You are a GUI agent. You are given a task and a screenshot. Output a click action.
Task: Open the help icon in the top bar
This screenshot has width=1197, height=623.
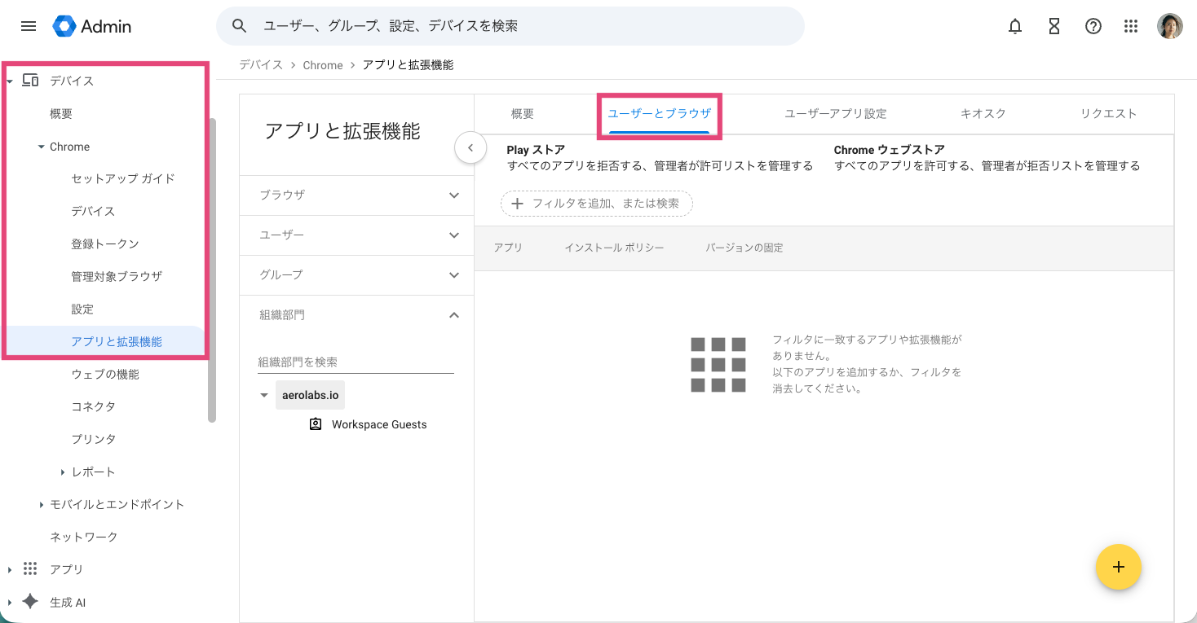[x=1093, y=26]
